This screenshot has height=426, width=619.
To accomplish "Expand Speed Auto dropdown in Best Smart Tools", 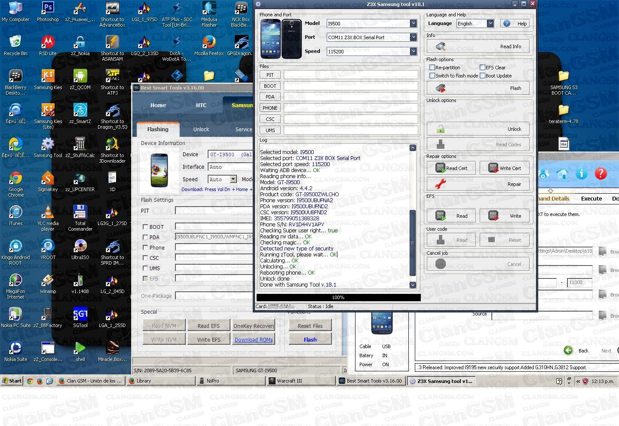I will 233,179.
